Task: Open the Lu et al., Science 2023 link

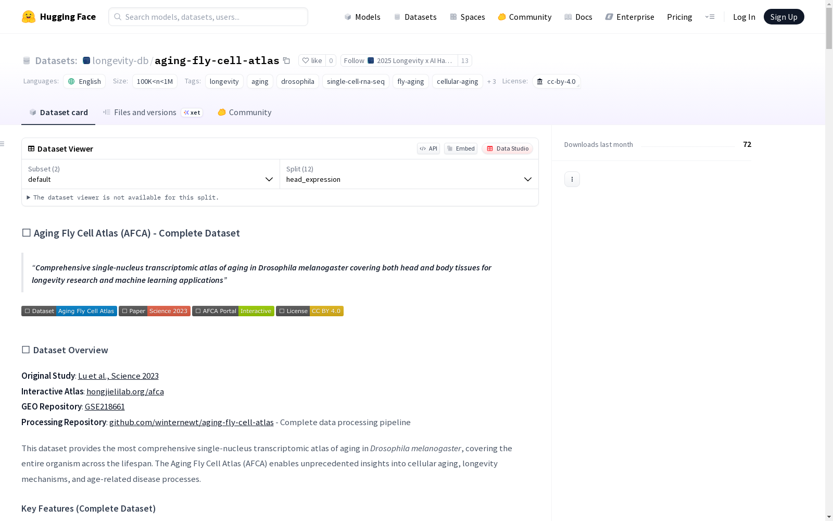Action: [118, 376]
